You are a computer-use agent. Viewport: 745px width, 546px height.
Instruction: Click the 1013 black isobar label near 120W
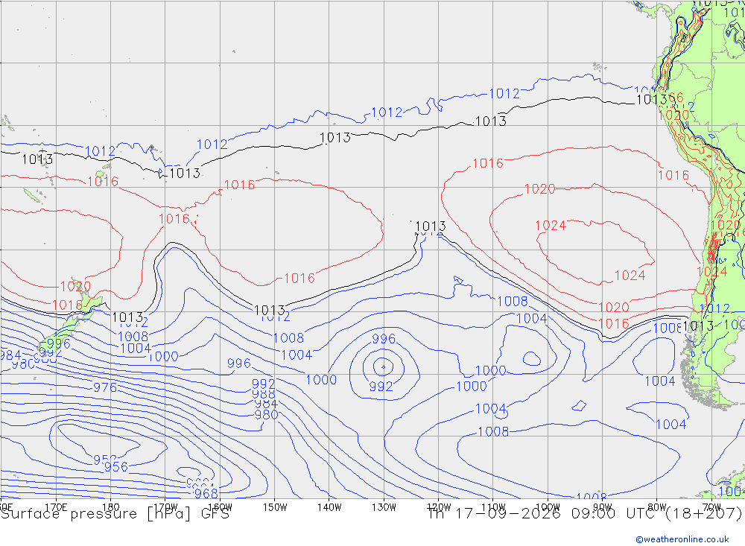click(x=431, y=226)
